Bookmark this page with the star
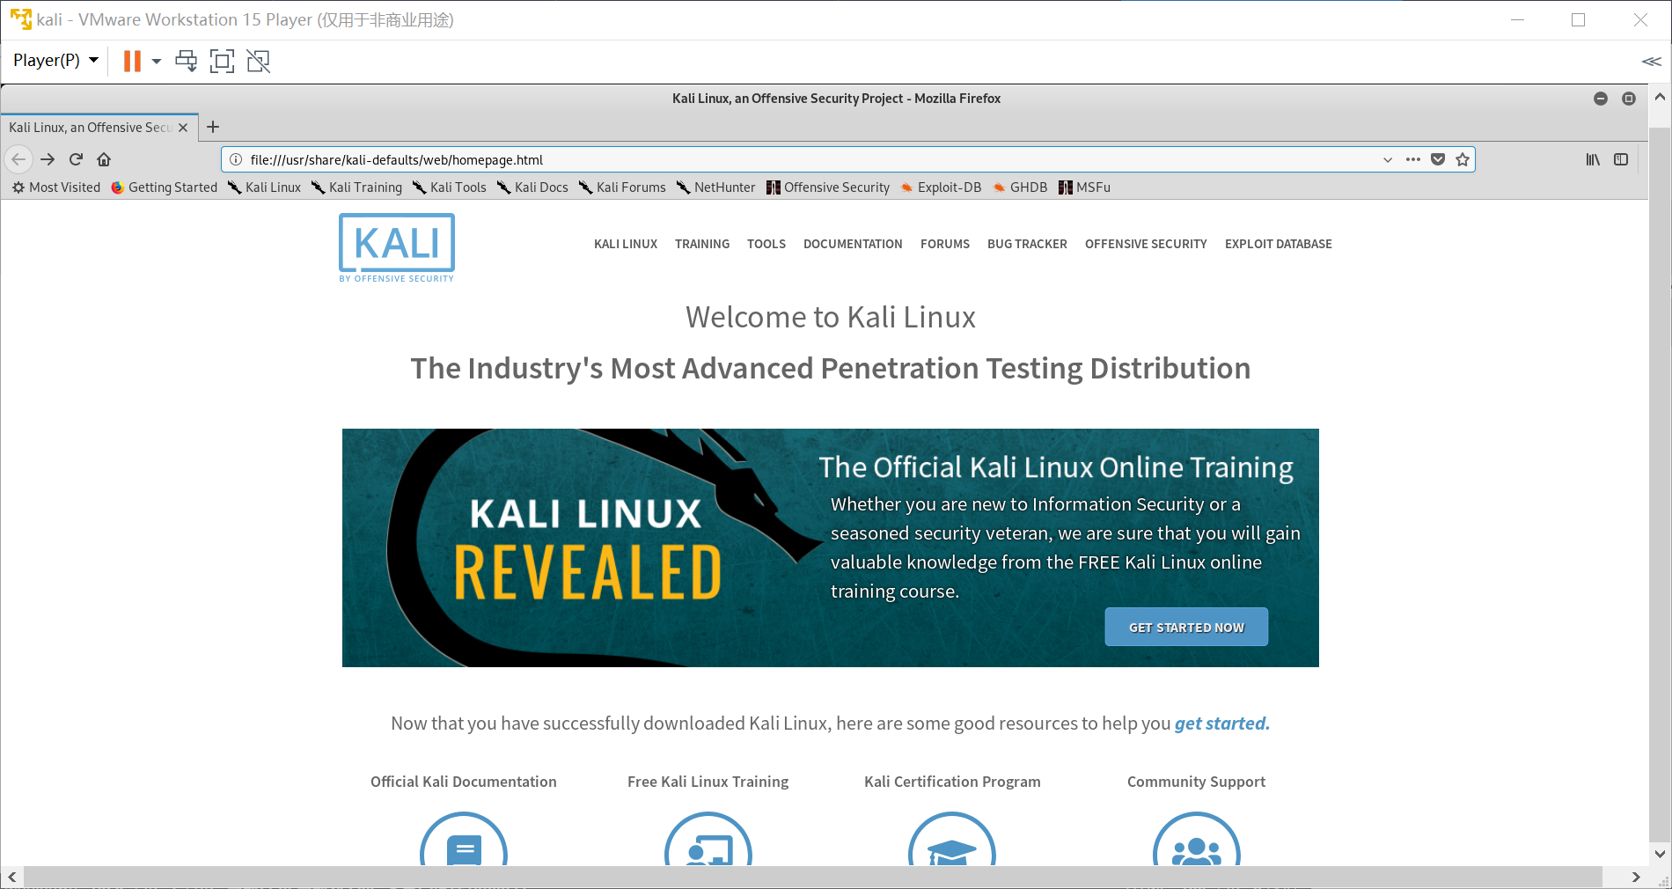 pyautogui.click(x=1463, y=159)
